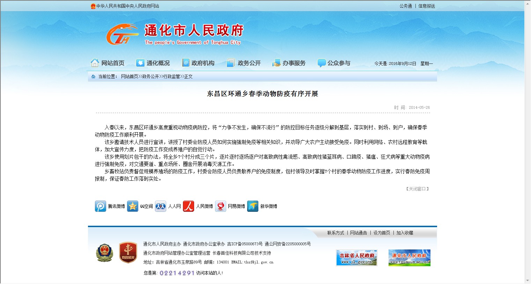Share to 人民微博 using its red icon

tap(189, 206)
